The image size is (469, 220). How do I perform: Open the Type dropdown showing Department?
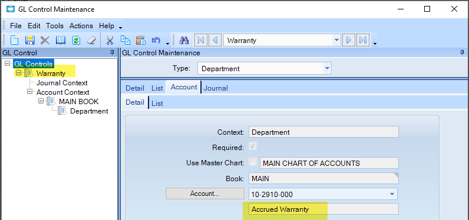(x=326, y=69)
